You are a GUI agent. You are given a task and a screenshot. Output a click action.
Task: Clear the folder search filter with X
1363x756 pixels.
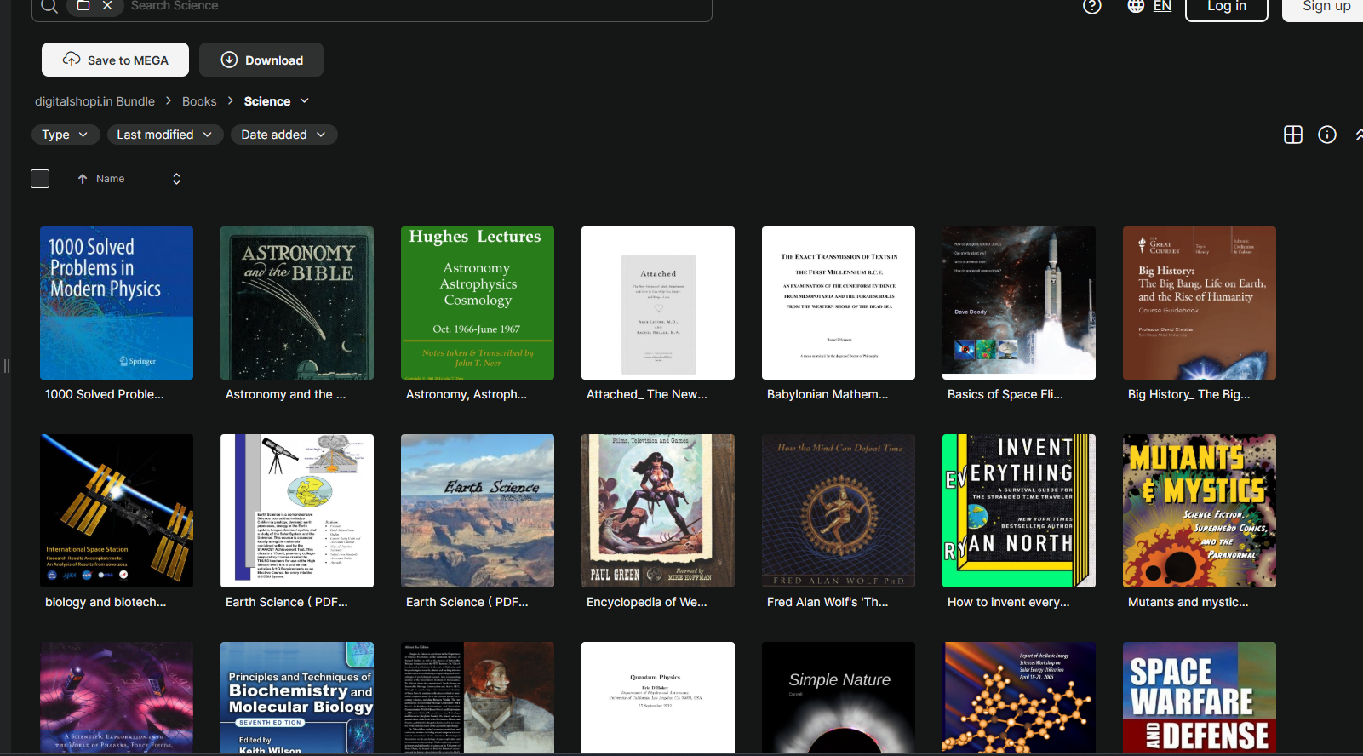click(x=107, y=5)
